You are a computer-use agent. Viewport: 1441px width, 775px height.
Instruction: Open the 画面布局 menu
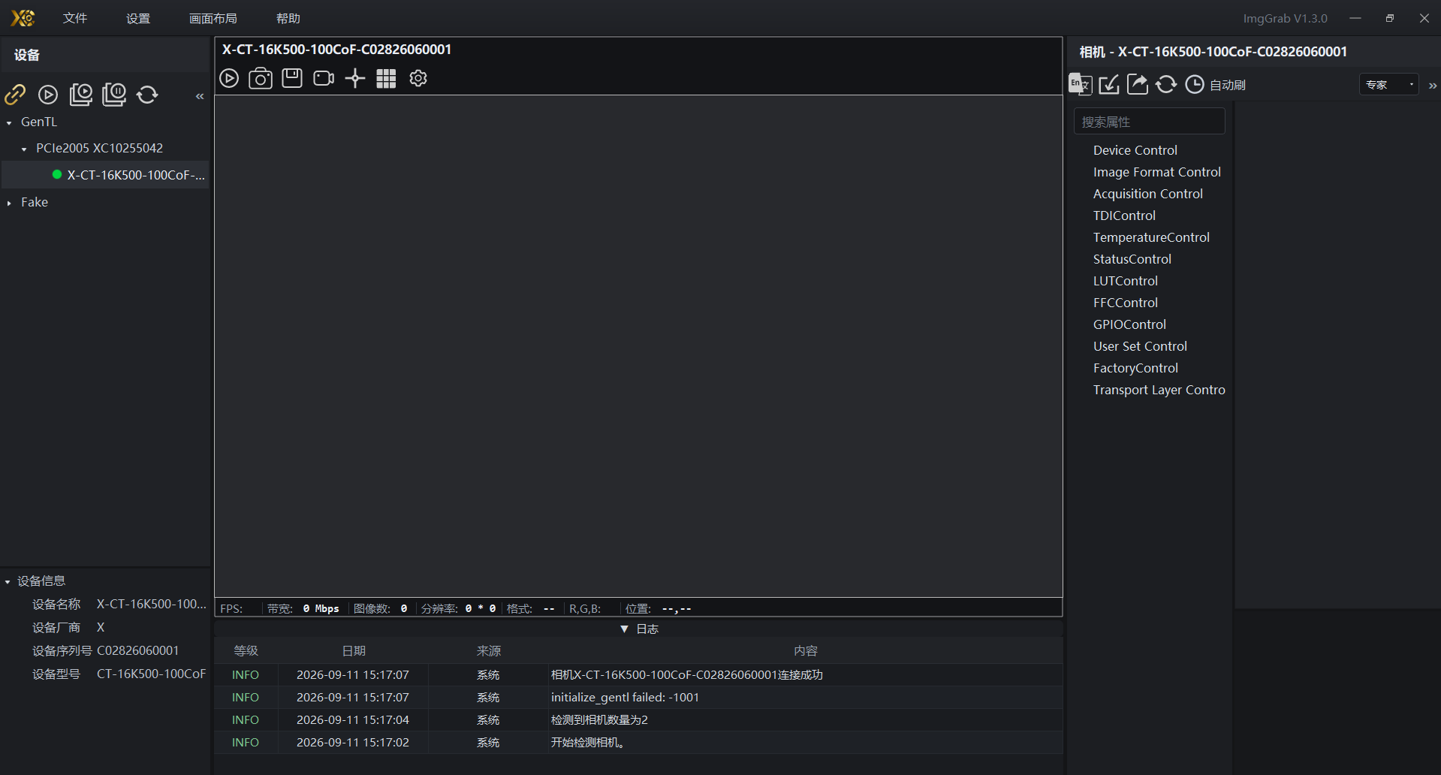(213, 18)
